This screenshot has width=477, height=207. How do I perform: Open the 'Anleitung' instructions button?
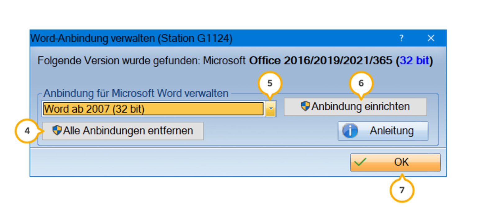click(383, 131)
